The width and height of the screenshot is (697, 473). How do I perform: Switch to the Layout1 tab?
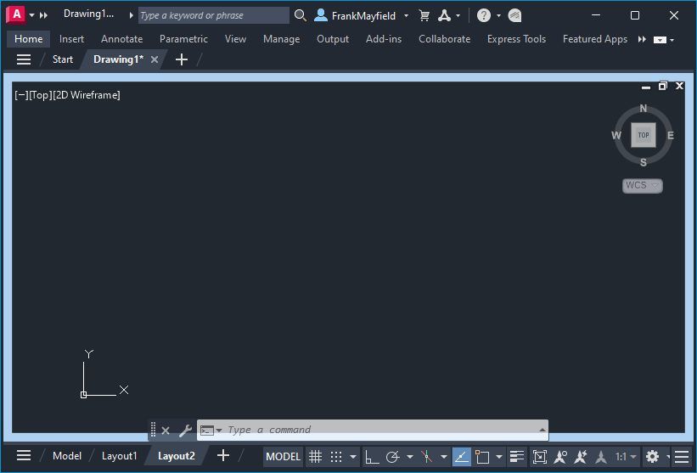(x=119, y=456)
